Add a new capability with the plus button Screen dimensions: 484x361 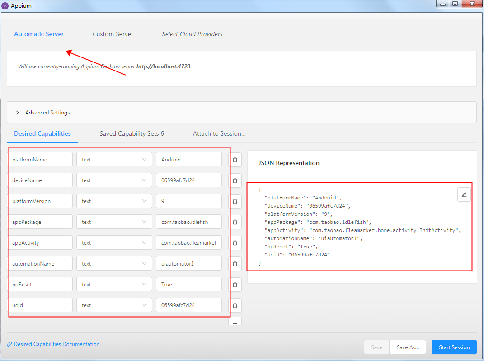coord(235,322)
